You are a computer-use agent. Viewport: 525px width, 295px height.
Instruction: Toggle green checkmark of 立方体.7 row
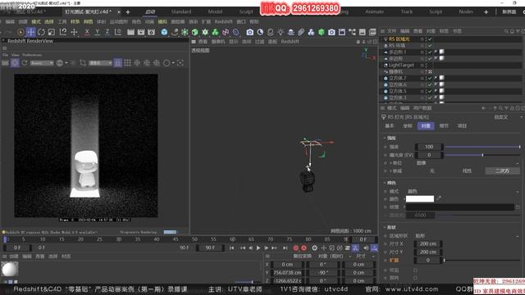pyautogui.click(x=430, y=79)
